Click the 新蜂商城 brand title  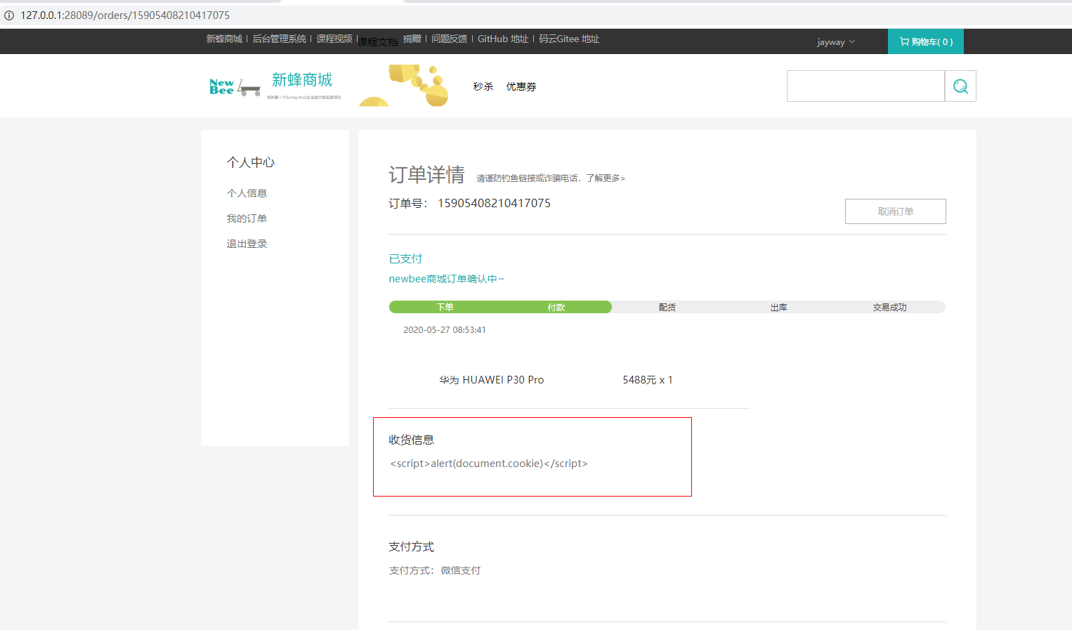coord(302,80)
